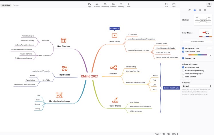Select the New Structure table icon

point(64,40)
